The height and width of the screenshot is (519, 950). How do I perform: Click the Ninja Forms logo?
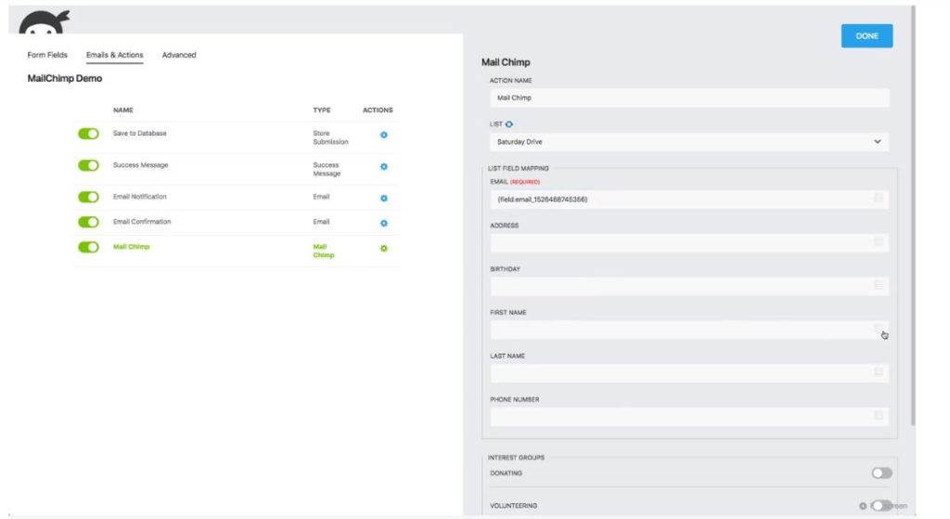point(45,23)
